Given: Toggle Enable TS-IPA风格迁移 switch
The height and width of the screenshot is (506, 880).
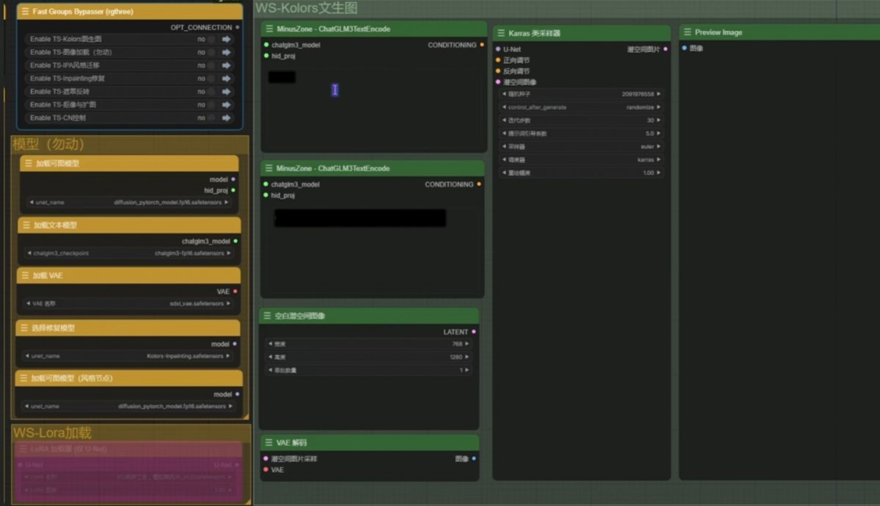Looking at the screenshot, I should pyautogui.click(x=210, y=65).
